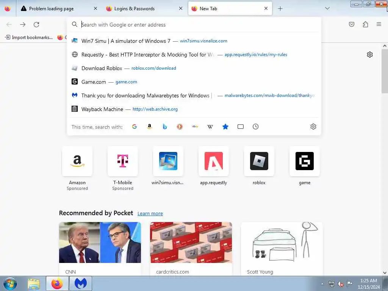Open Malwarebytes from the taskbar

pyautogui.click(x=81, y=284)
